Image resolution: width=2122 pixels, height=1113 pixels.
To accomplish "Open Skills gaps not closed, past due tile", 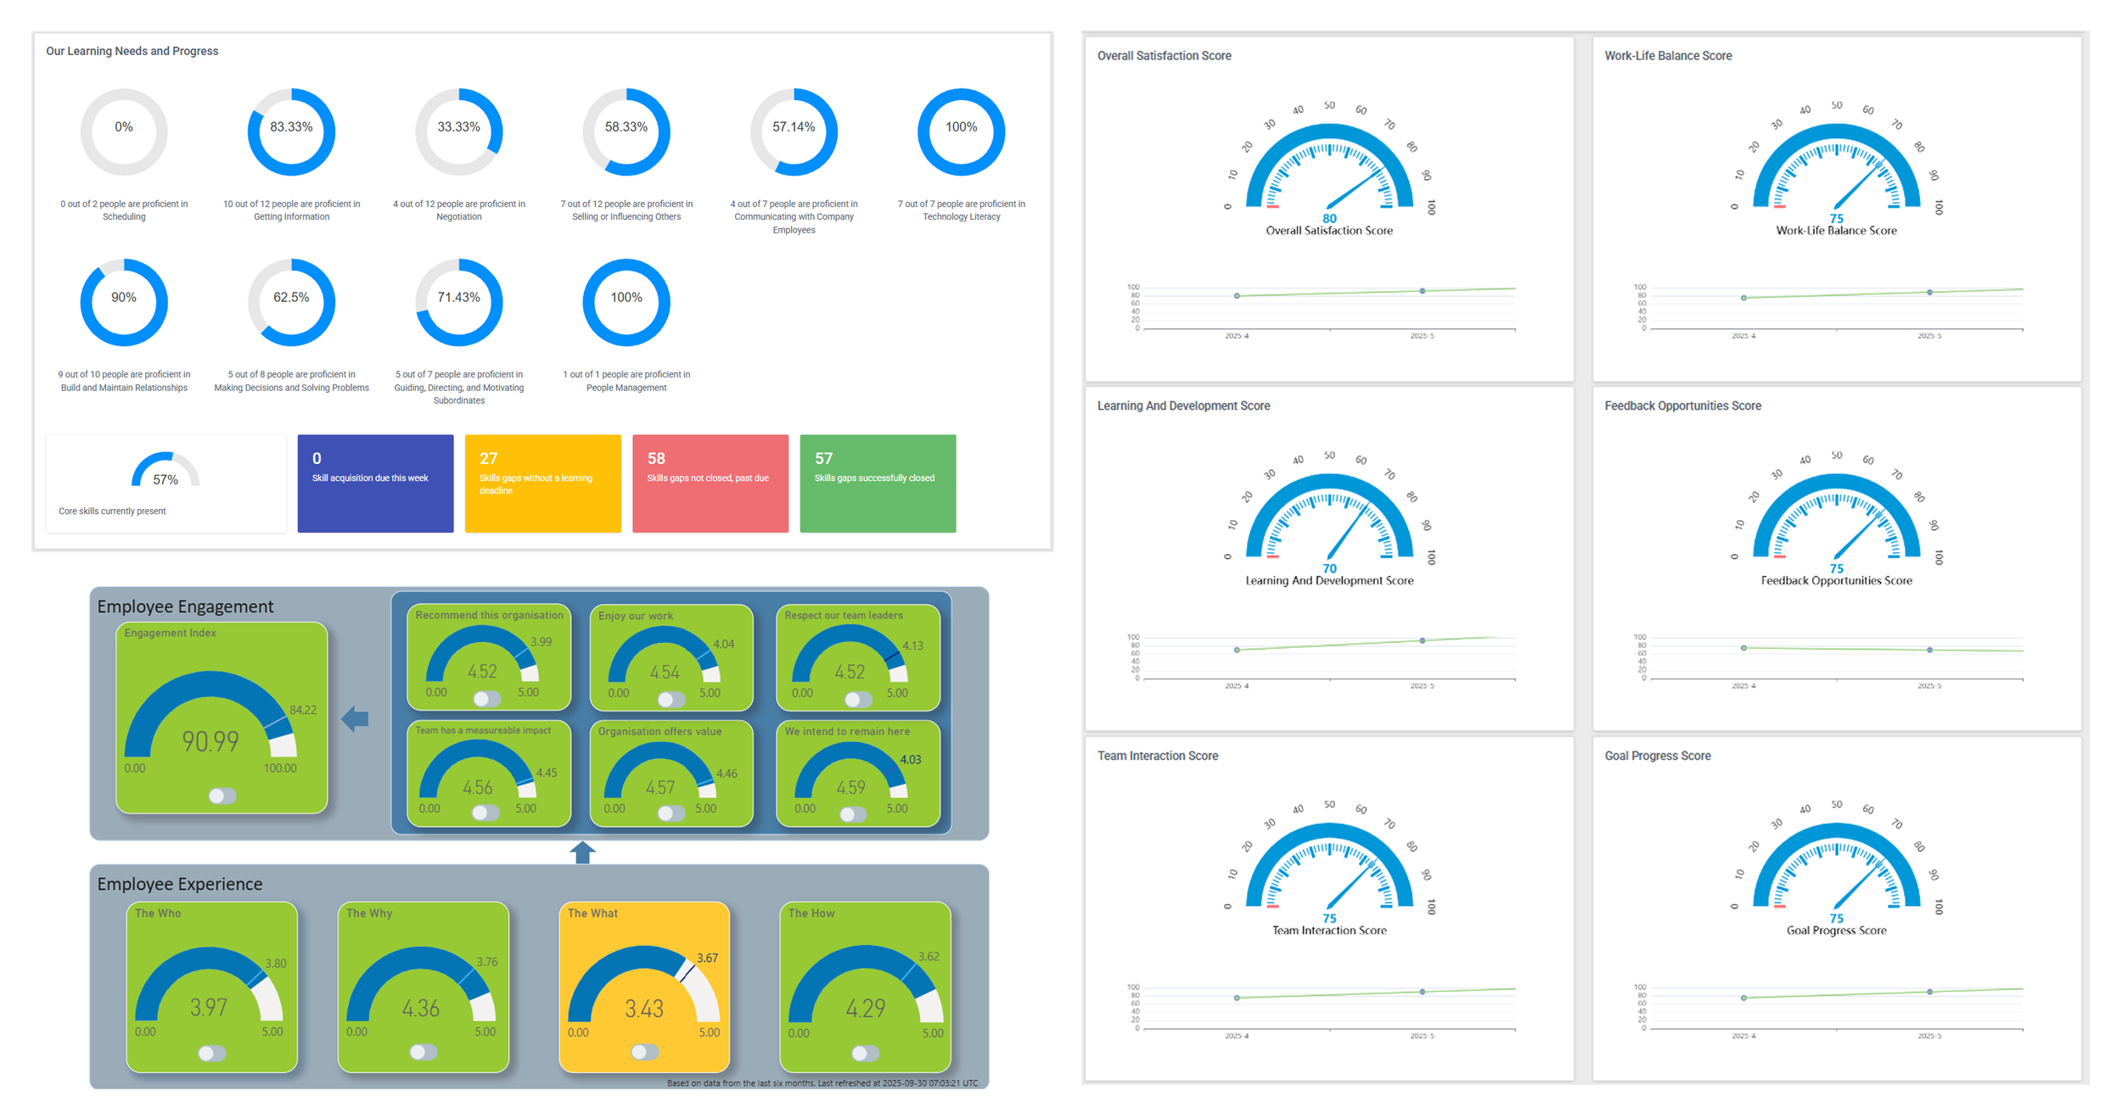I will pyautogui.click(x=710, y=484).
